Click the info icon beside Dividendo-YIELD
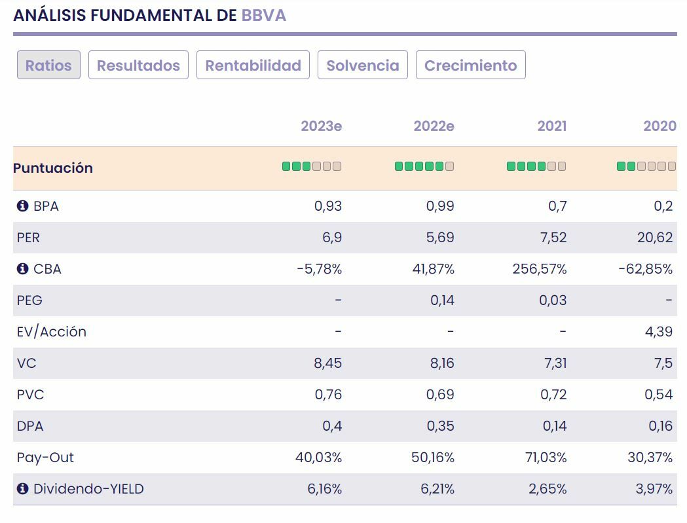Image resolution: width=687 pixels, height=523 pixels. [x=23, y=489]
